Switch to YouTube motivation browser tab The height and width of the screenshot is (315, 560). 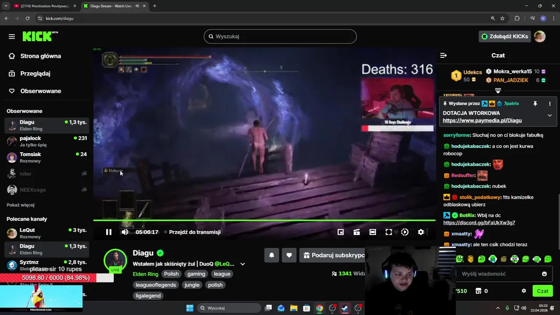(x=45, y=6)
